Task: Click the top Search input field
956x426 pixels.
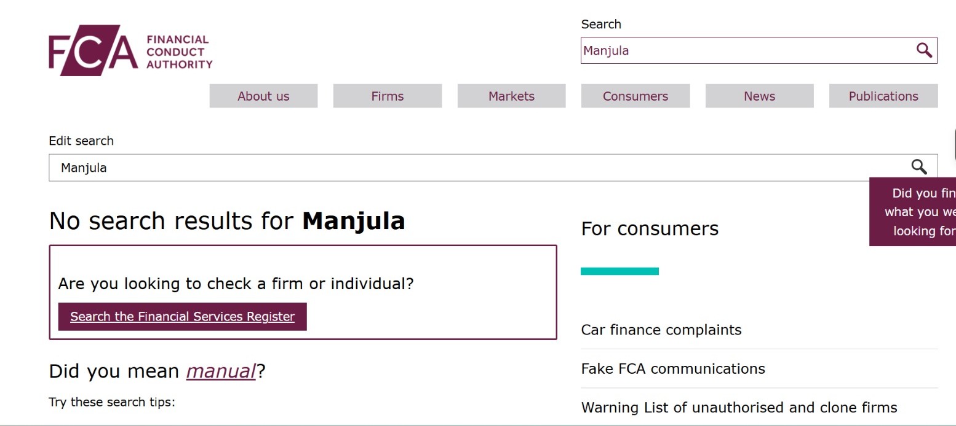Action: point(744,51)
